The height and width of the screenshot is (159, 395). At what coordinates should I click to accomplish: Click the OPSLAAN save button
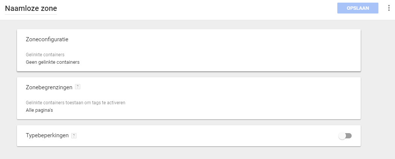point(358,8)
